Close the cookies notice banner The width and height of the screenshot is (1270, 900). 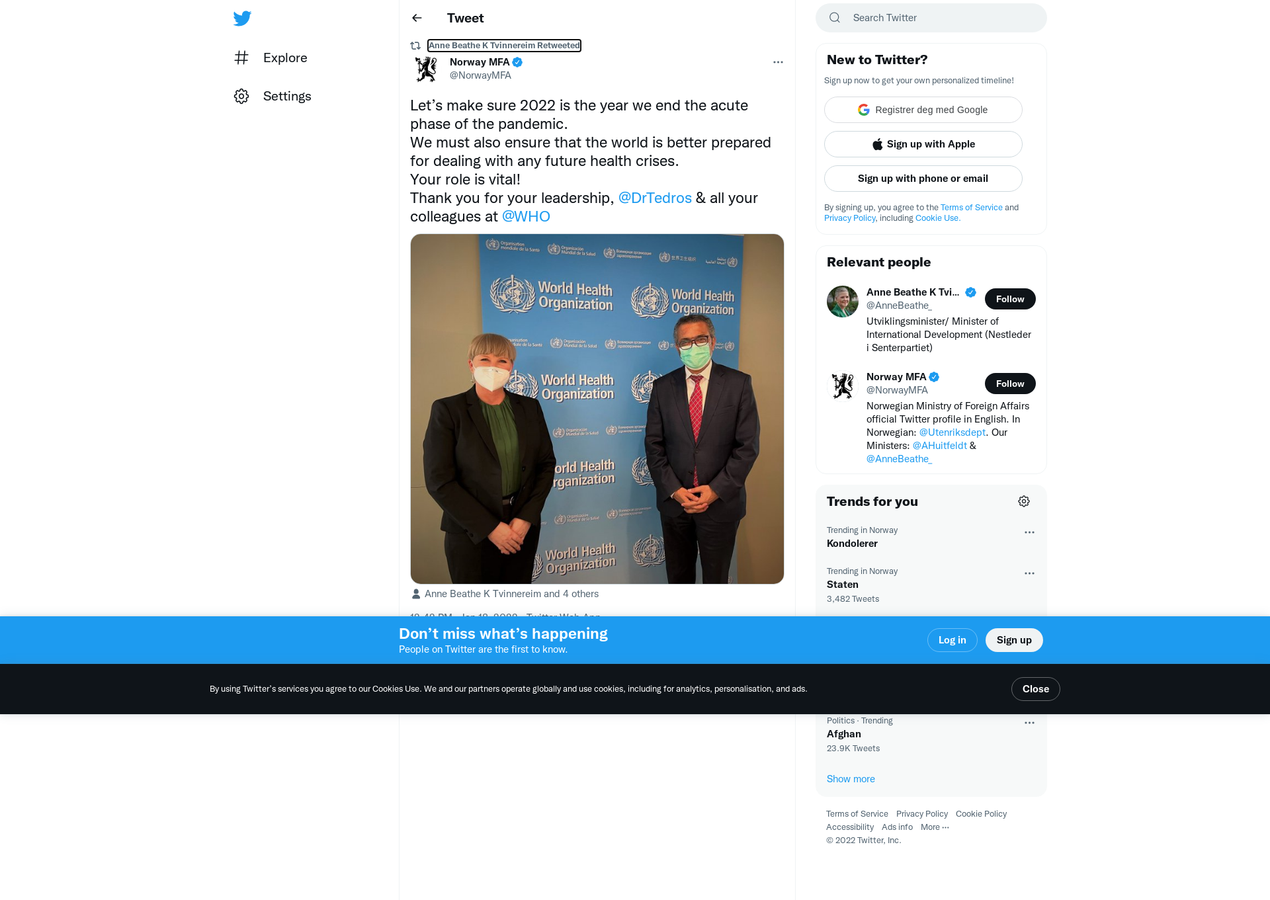click(1035, 690)
